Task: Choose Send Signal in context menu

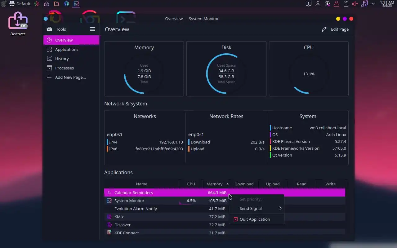Action: pos(256,208)
